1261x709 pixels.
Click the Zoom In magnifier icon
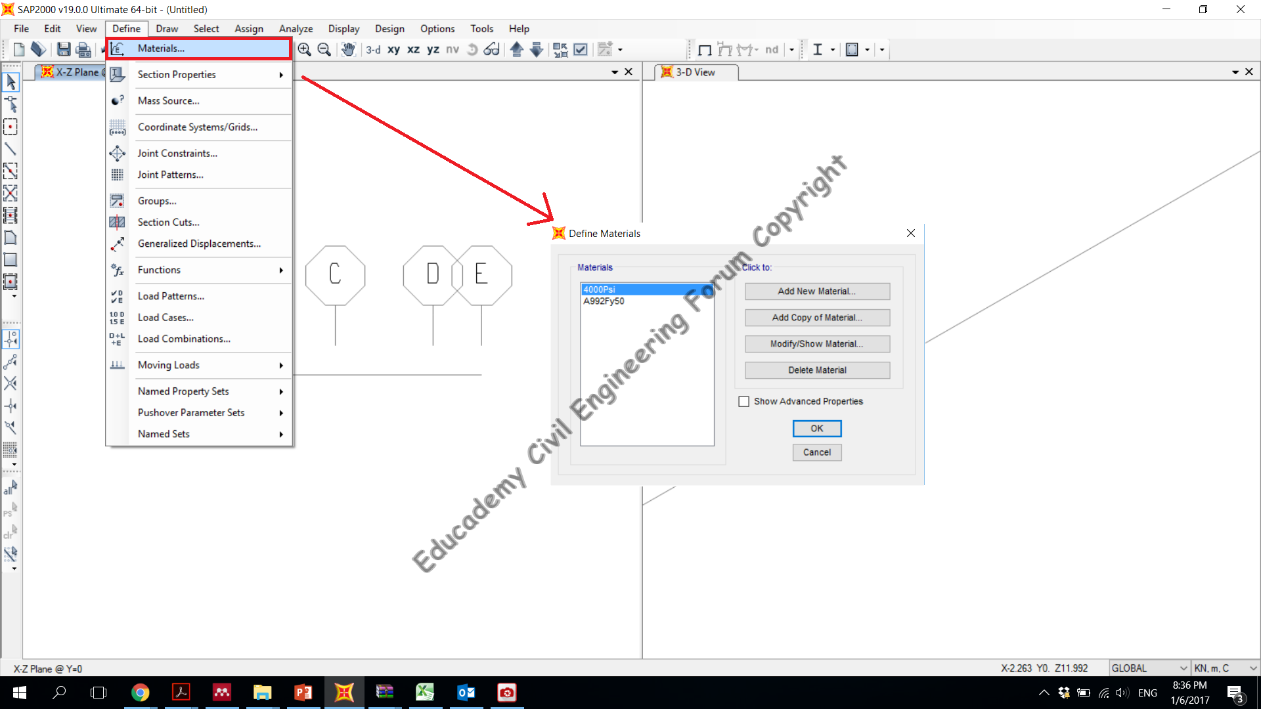[304, 49]
